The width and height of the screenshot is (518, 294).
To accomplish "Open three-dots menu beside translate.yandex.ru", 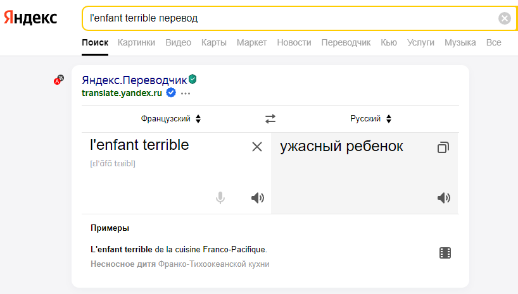I will (x=186, y=94).
